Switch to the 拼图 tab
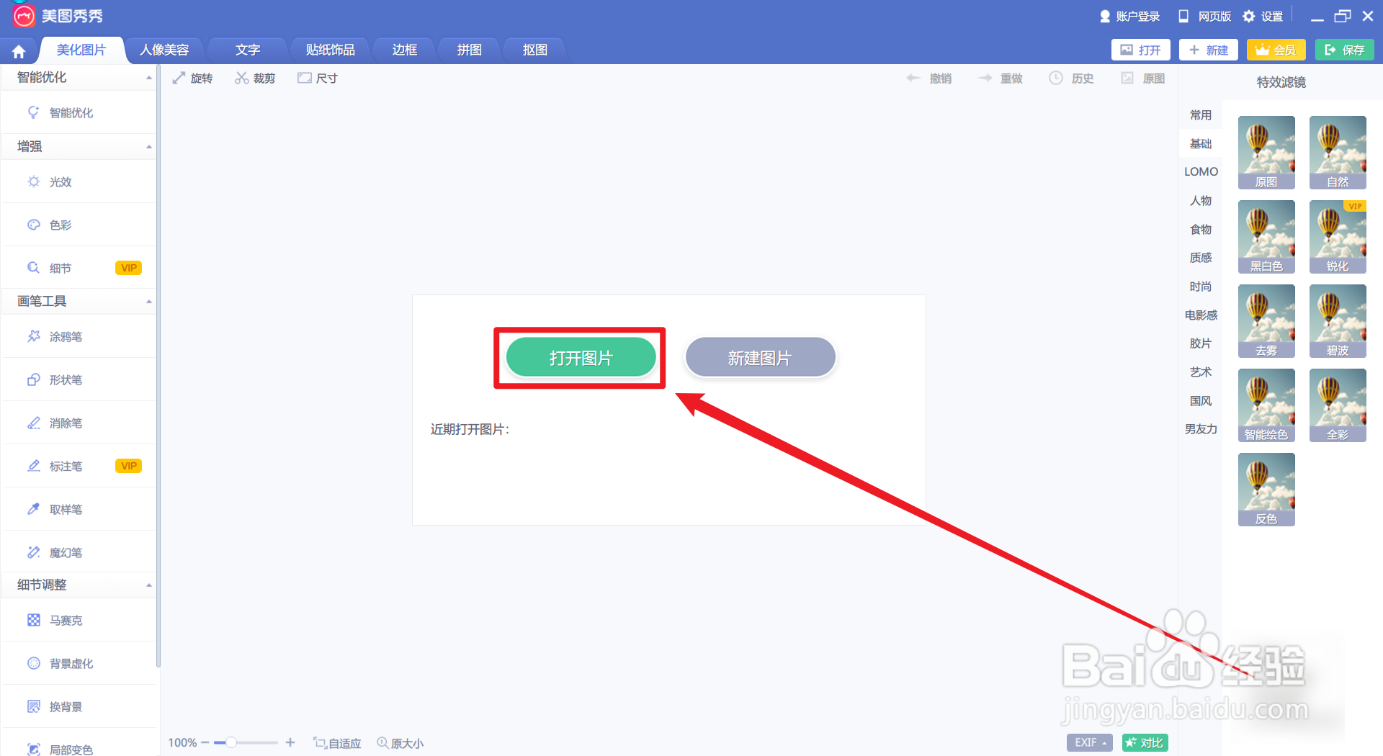The image size is (1383, 756). coord(470,50)
